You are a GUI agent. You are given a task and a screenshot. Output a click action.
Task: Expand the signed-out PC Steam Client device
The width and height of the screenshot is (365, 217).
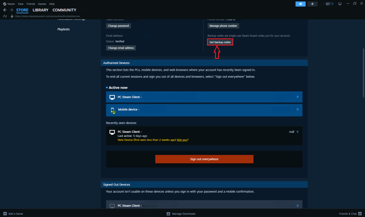coord(297,206)
